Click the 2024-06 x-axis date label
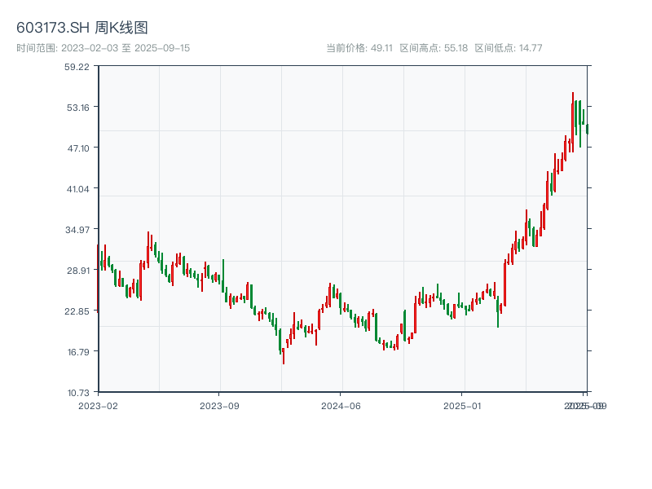Image resolution: width=652 pixels, height=489 pixels. coord(341,405)
